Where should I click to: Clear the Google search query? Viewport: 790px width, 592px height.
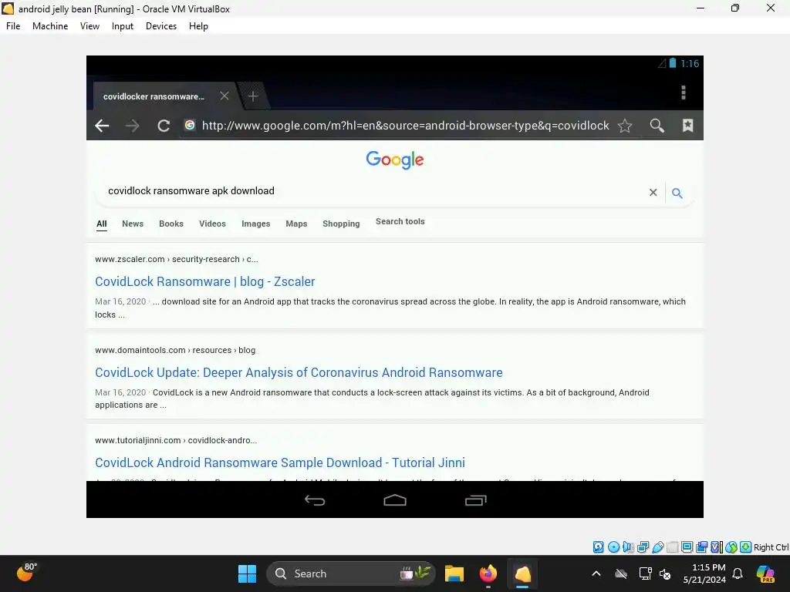(x=653, y=192)
